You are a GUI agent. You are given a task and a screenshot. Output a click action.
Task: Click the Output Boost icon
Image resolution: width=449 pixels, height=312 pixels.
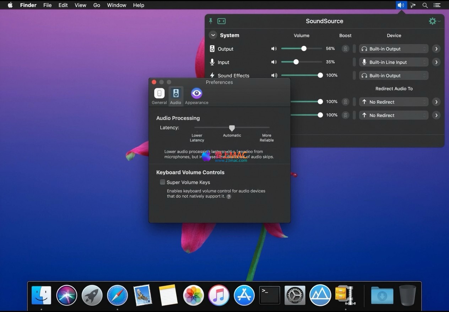345,49
